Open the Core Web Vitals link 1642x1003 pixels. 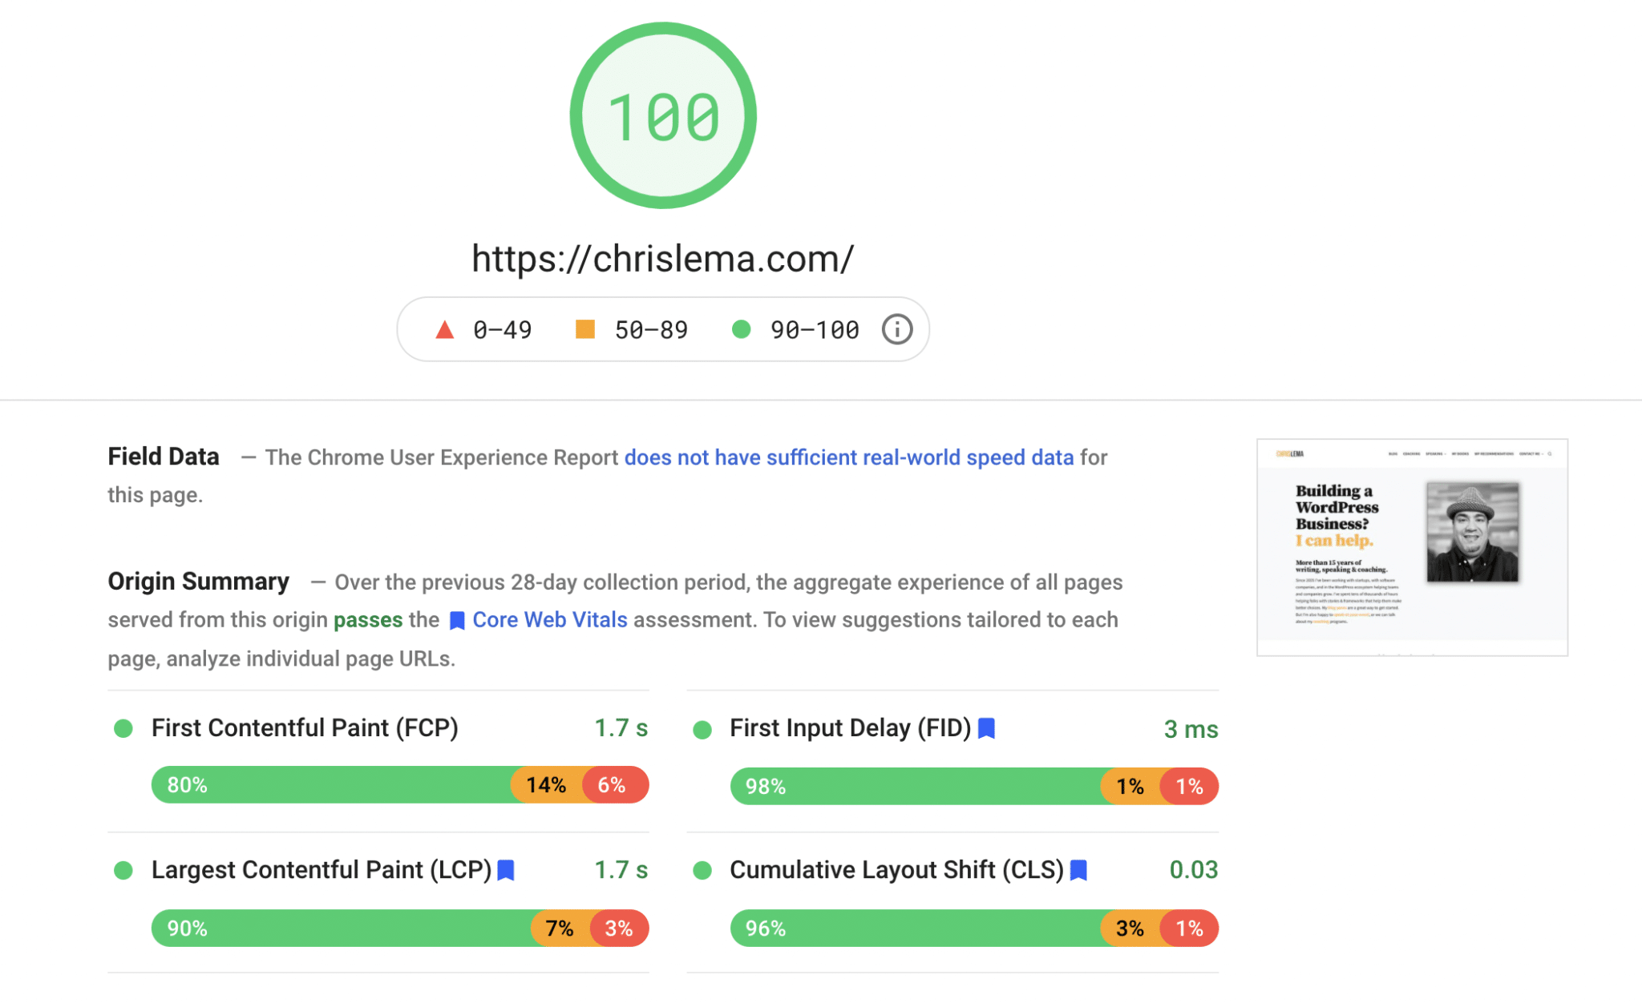click(549, 620)
